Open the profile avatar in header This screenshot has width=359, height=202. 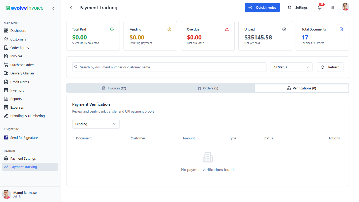click(346, 7)
